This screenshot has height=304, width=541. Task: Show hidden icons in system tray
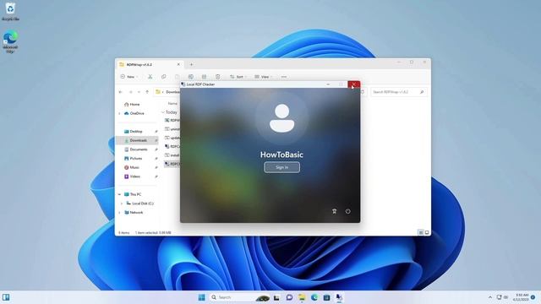tap(490, 297)
